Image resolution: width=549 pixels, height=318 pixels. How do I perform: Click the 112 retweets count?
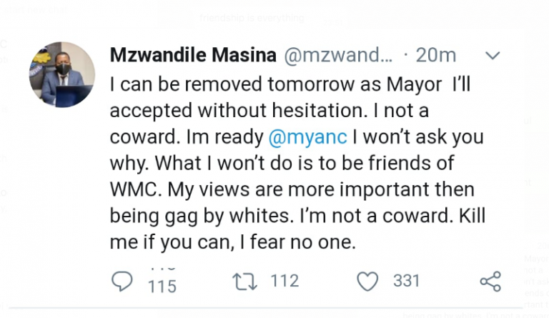(283, 282)
